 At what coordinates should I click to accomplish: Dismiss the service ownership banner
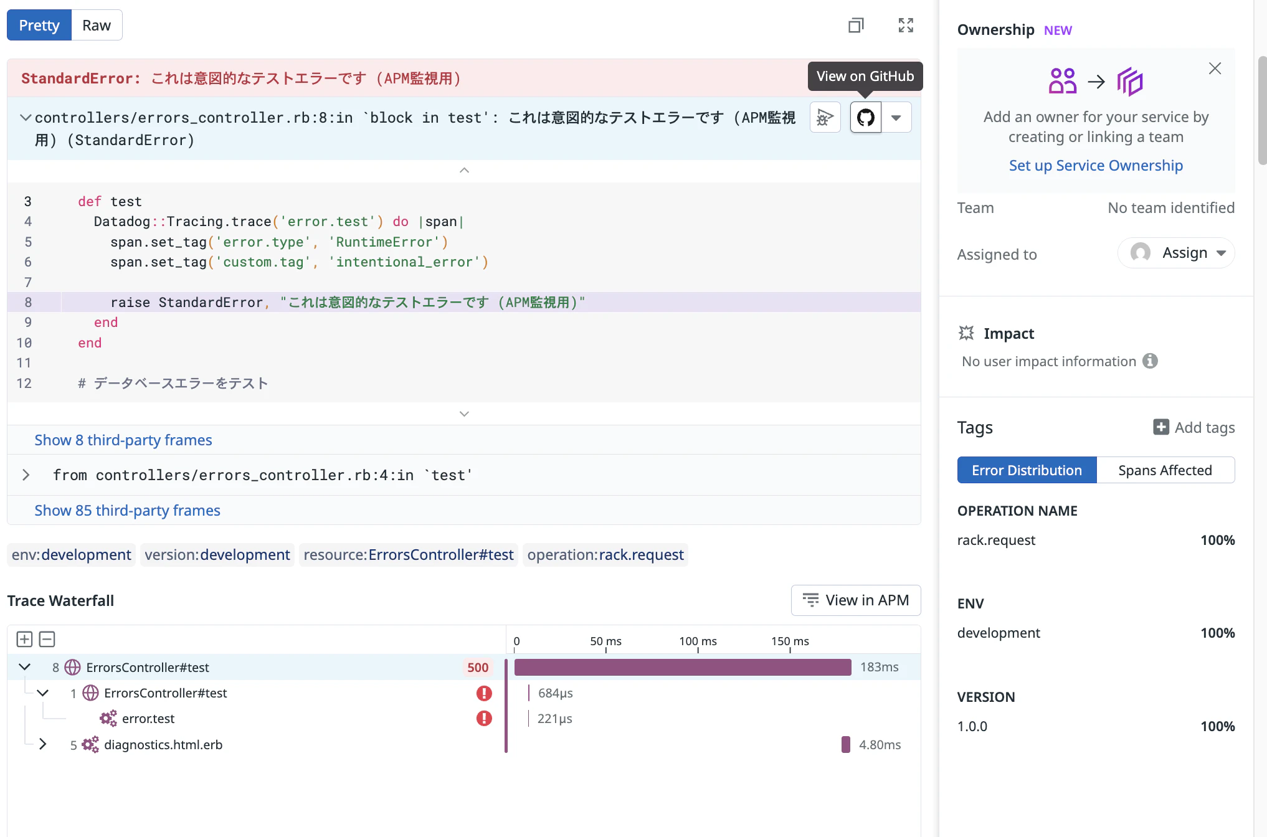1215,69
